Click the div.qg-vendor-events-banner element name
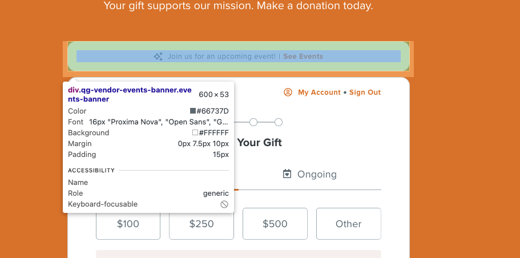520x258 pixels. click(x=130, y=95)
